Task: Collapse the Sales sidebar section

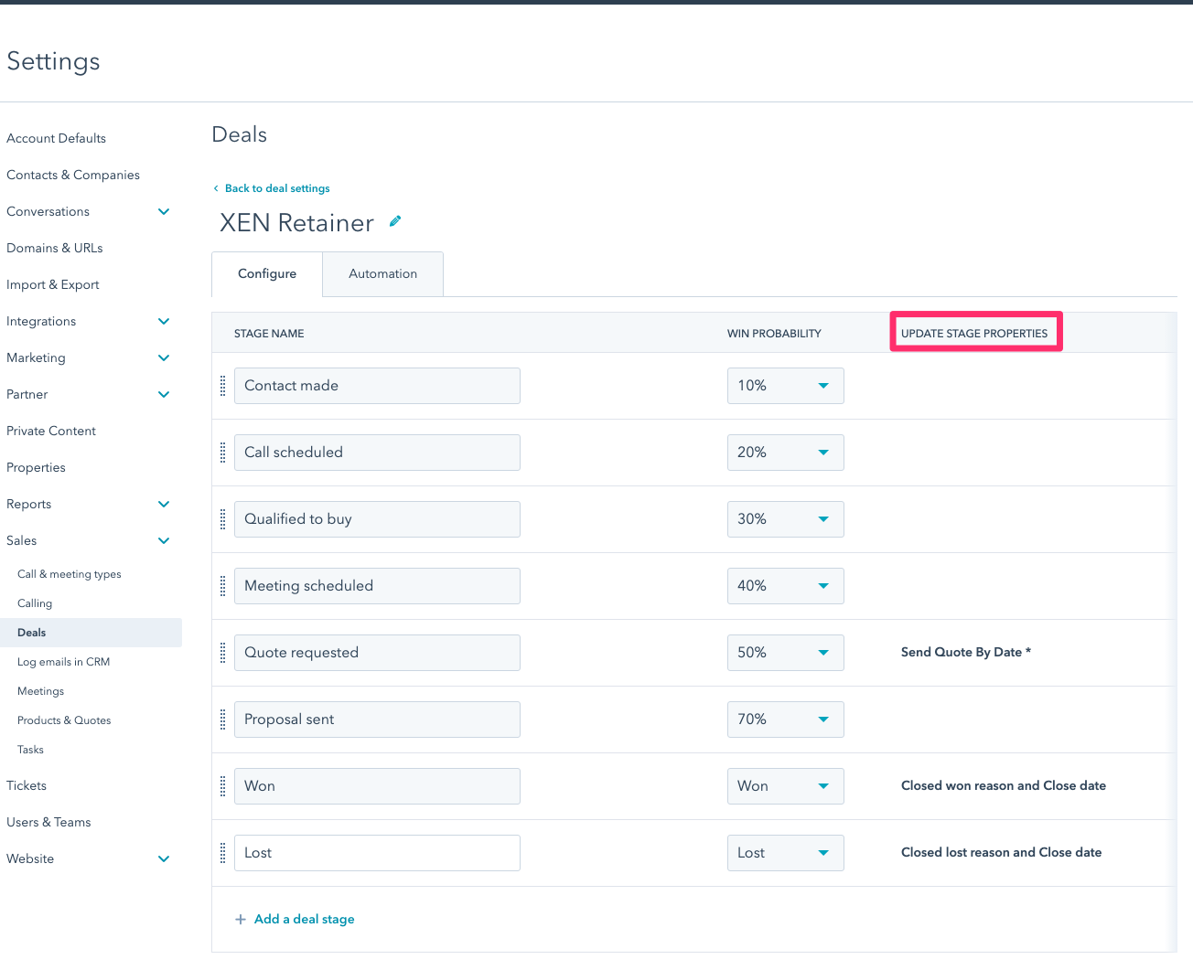Action: pyautogui.click(x=164, y=541)
